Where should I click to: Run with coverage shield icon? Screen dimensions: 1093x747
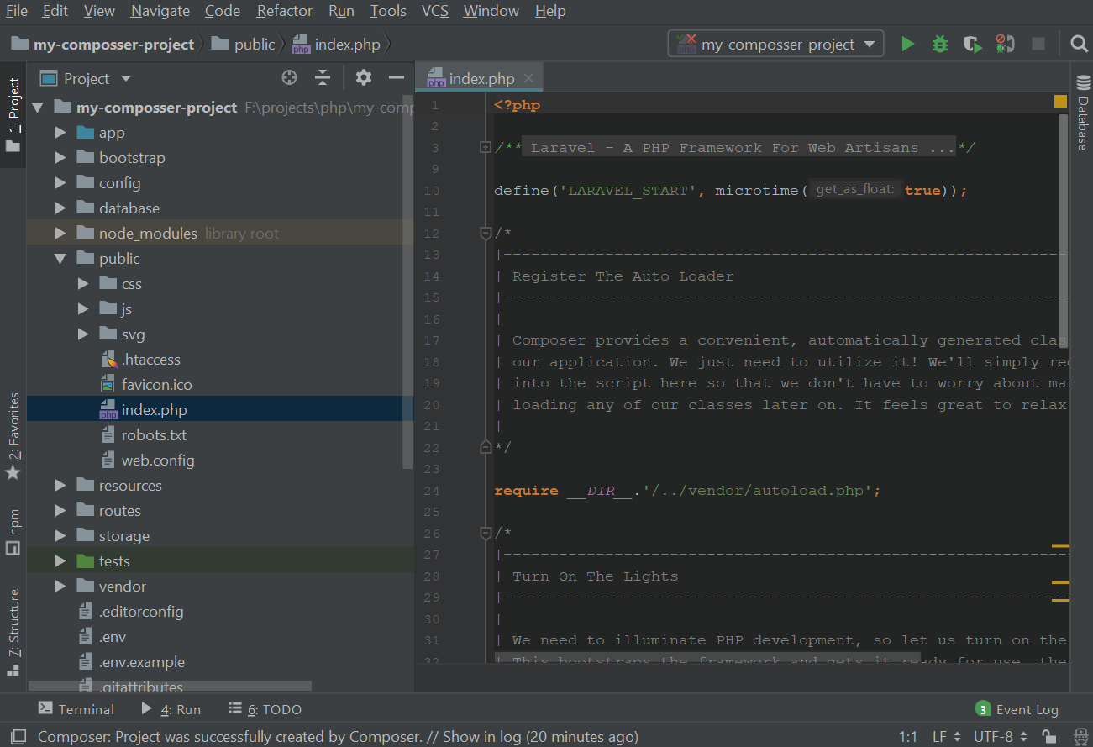click(972, 45)
